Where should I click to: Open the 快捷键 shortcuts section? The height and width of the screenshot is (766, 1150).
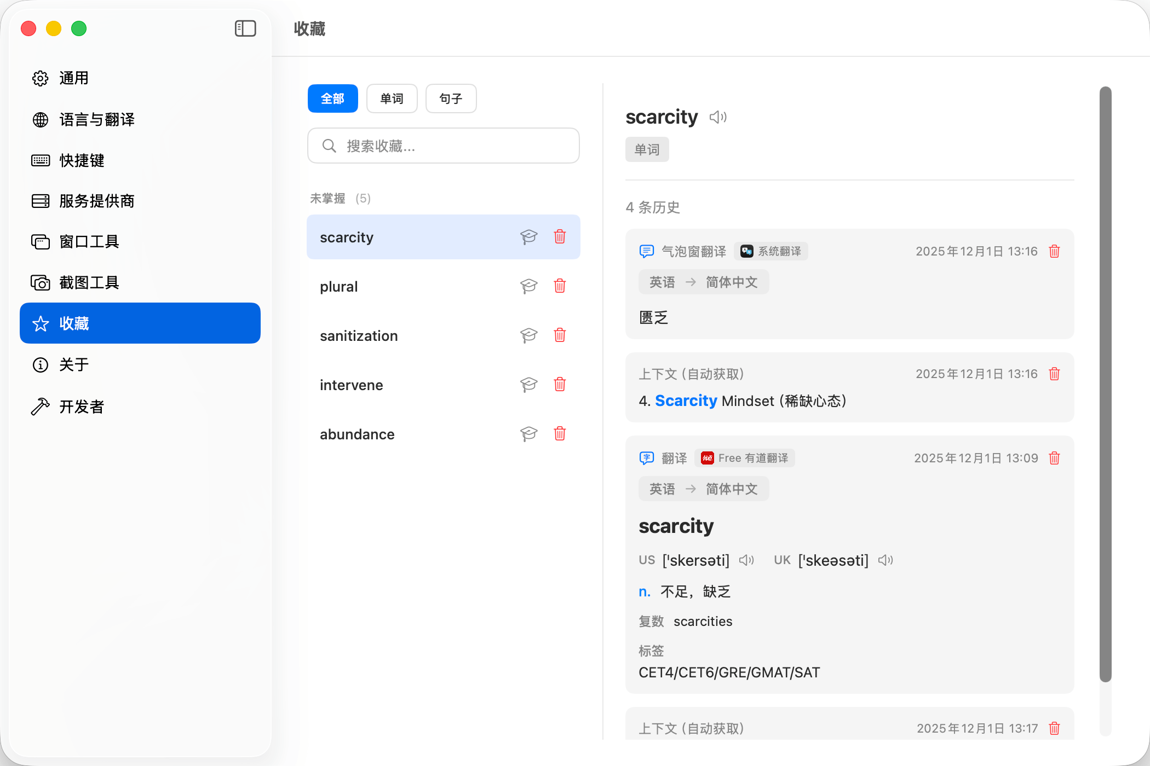(x=82, y=160)
